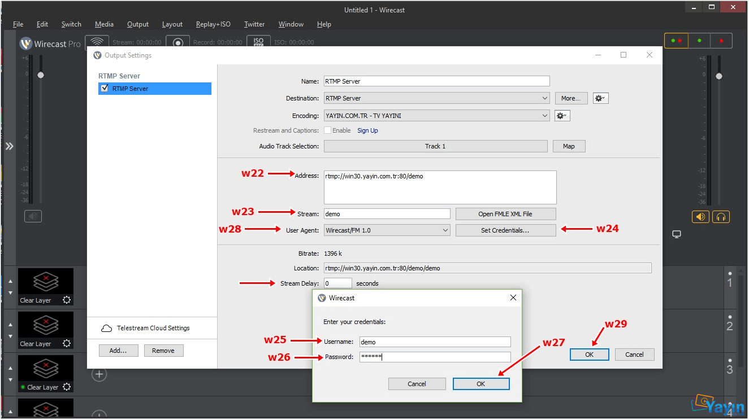
Task: Toggle the Restream Enable checkbox
Action: point(327,130)
